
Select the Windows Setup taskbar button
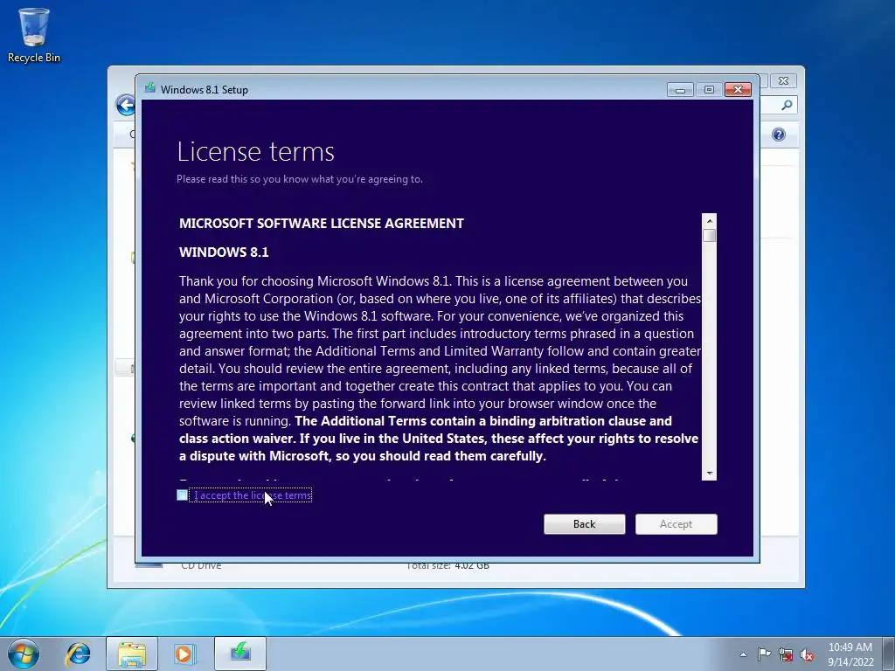240,653
